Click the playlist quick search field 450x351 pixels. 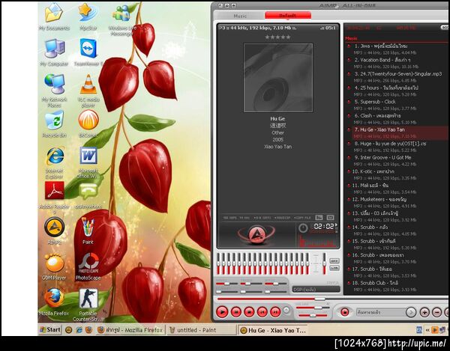381,312
